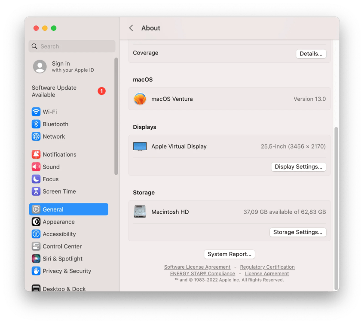This screenshot has height=324, width=364.
Task: Click the Network globe icon
Action: [36, 136]
